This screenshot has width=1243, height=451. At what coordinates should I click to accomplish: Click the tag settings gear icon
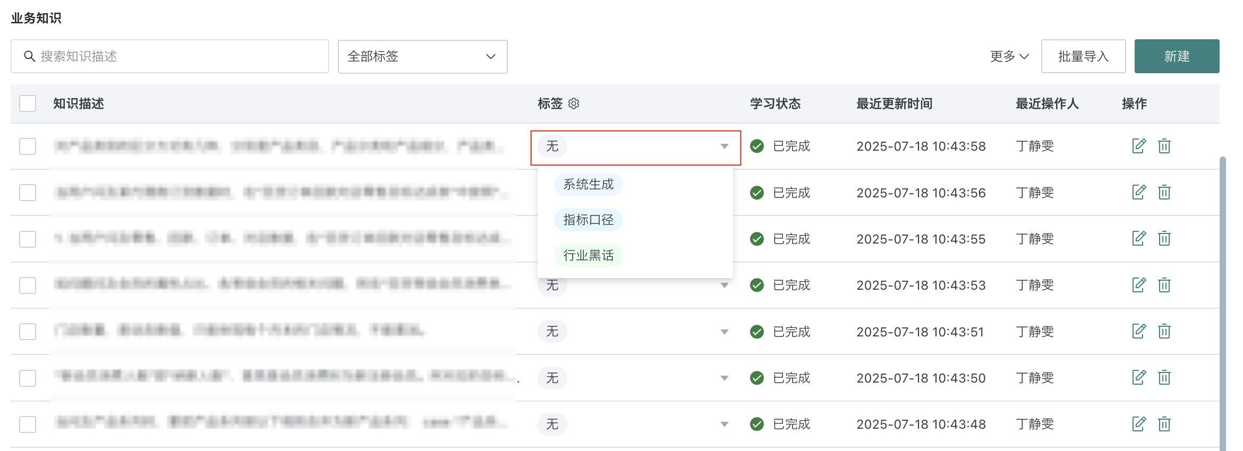pyautogui.click(x=574, y=103)
